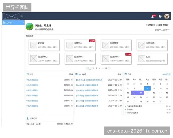Open the 知识库 application card
The width and height of the screenshot is (173, 138).
point(44,45)
